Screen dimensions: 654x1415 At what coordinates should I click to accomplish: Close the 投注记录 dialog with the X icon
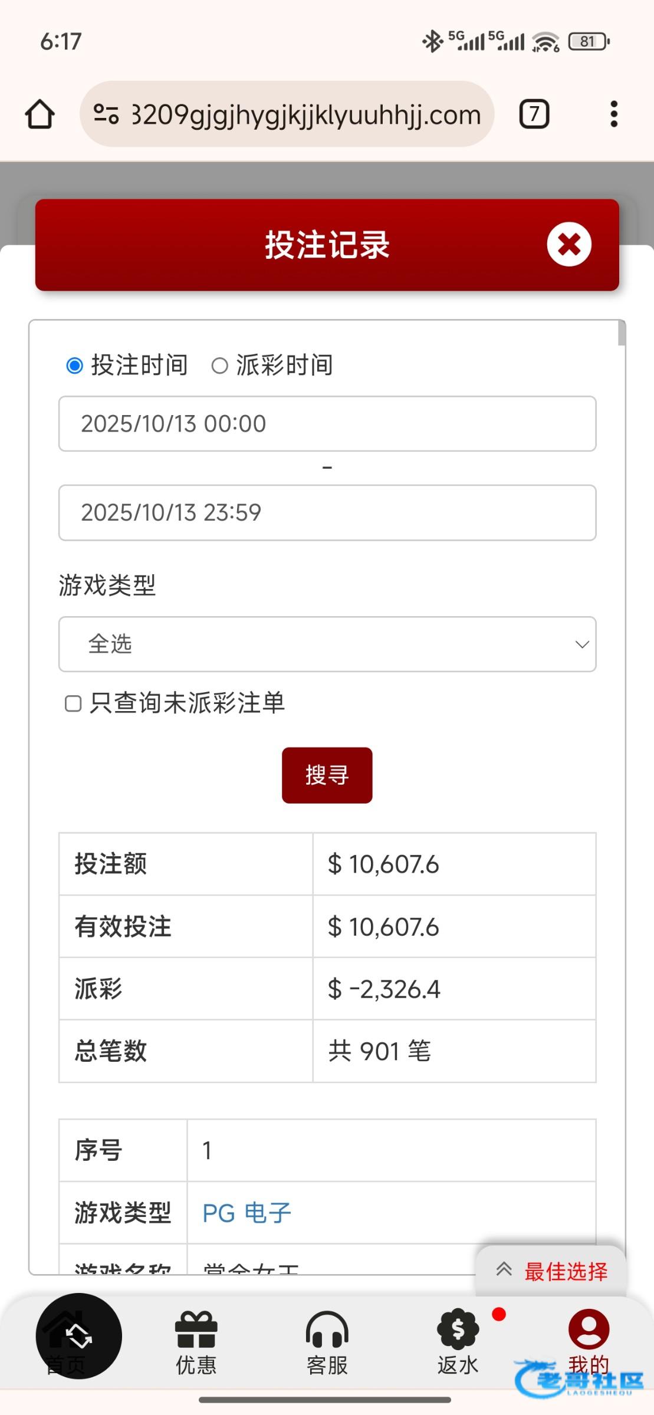pos(568,244)
